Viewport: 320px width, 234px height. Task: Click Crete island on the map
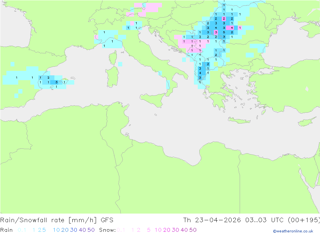[x=239, y=121]
